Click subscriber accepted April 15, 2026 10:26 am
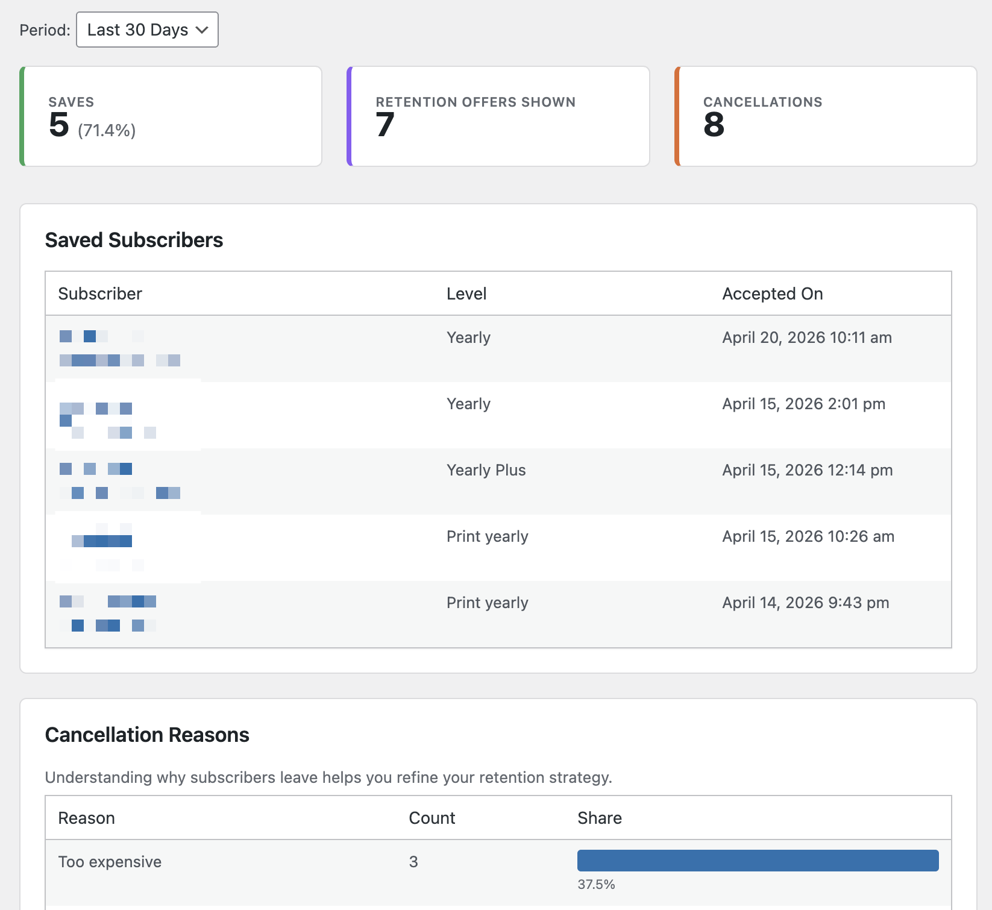992x910 pixels. point(102,547)
